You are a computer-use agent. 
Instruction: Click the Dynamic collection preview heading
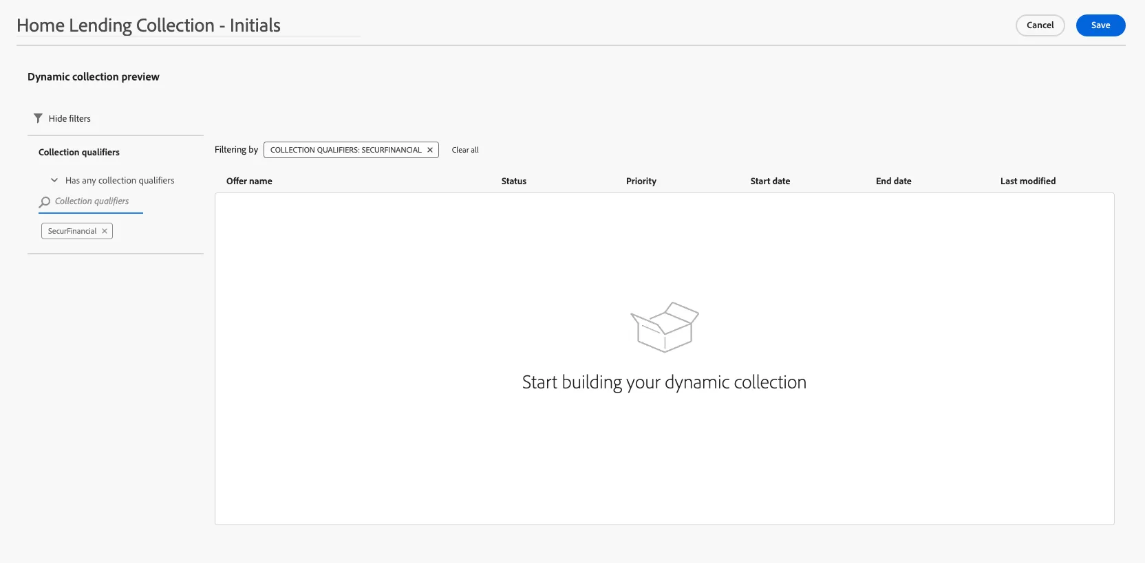coord(94,77)
